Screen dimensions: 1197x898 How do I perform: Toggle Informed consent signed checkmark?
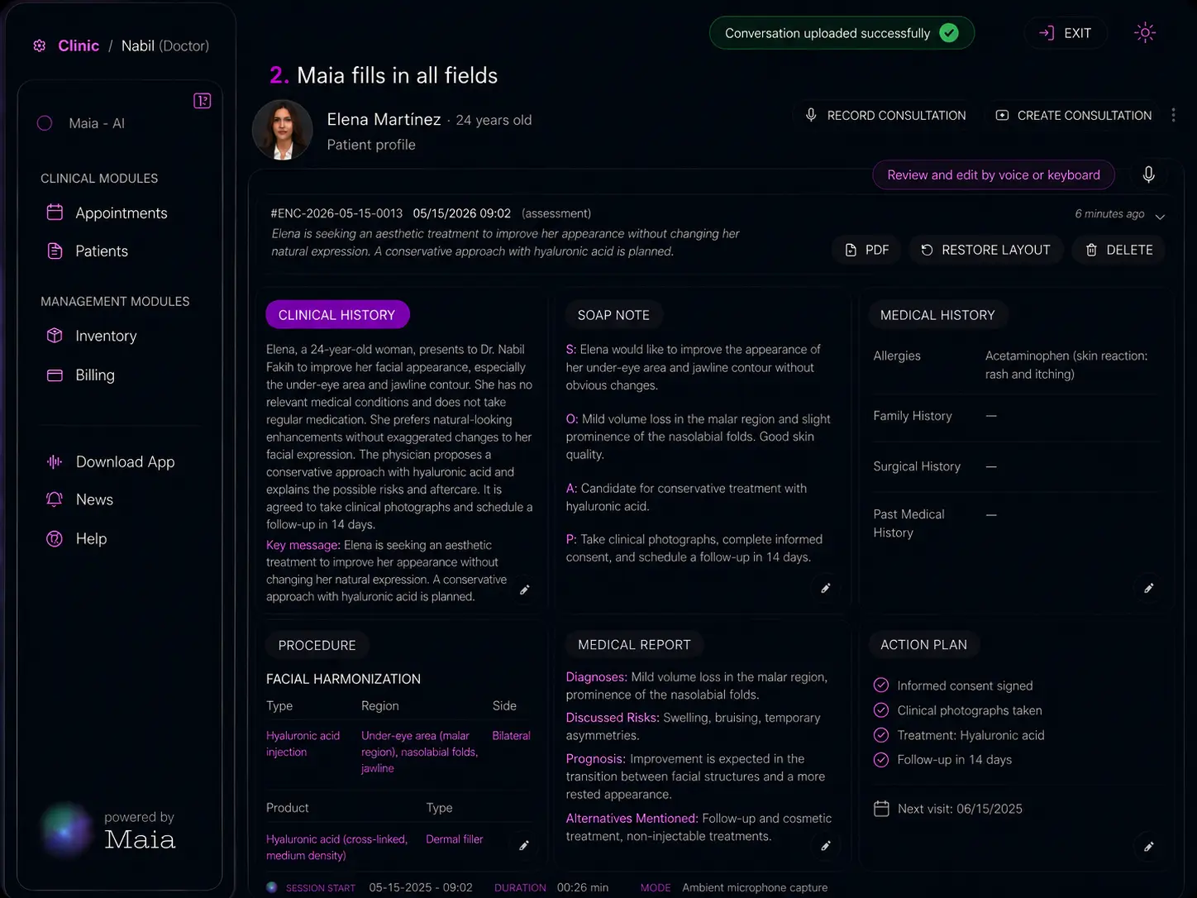881,685
